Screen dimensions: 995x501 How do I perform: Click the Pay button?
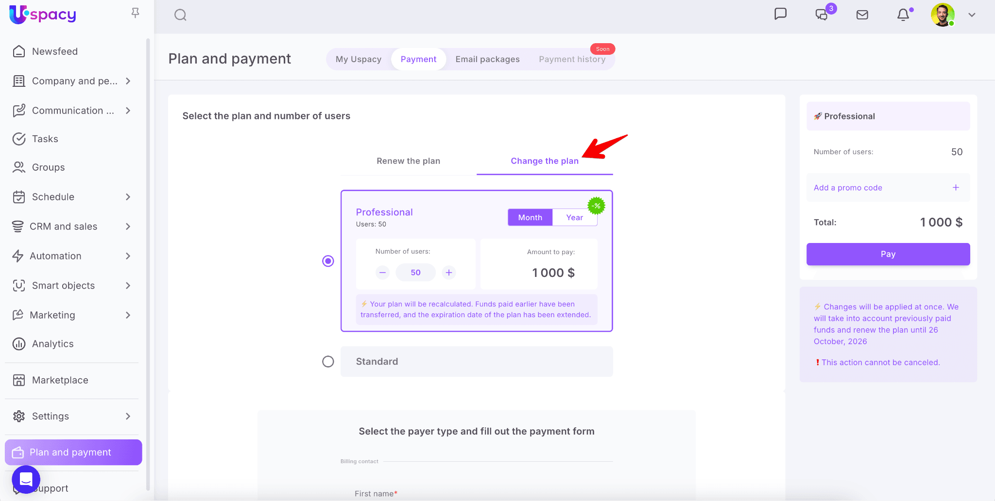pos(888,254)
